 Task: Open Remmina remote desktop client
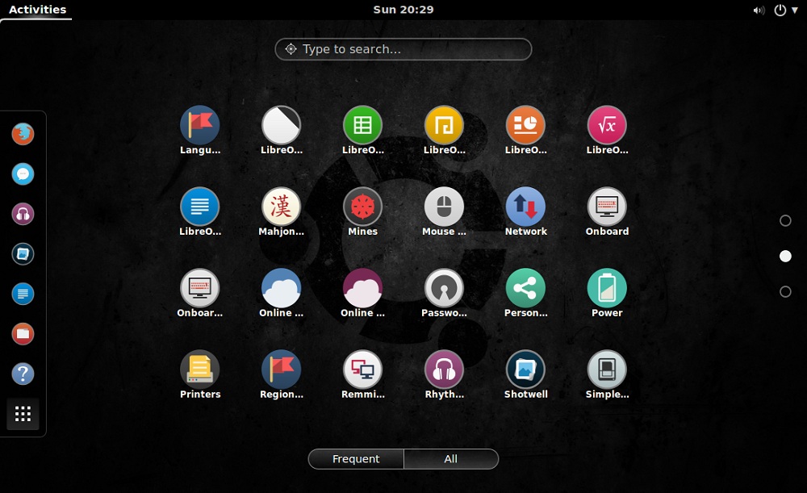pyautogui.click(x=362, y=370)
